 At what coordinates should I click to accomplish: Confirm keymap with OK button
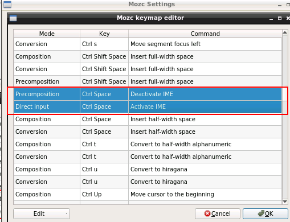point(266,213)
